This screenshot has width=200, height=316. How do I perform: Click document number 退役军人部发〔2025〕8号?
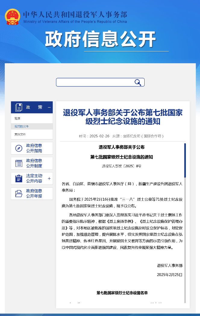(x=121, y=166)
